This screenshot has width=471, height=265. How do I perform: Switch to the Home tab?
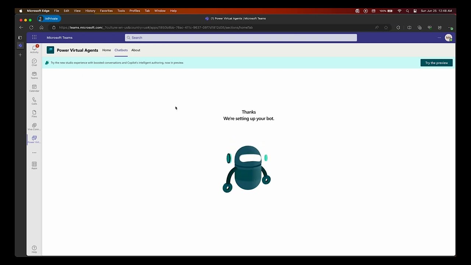point(106,50)
